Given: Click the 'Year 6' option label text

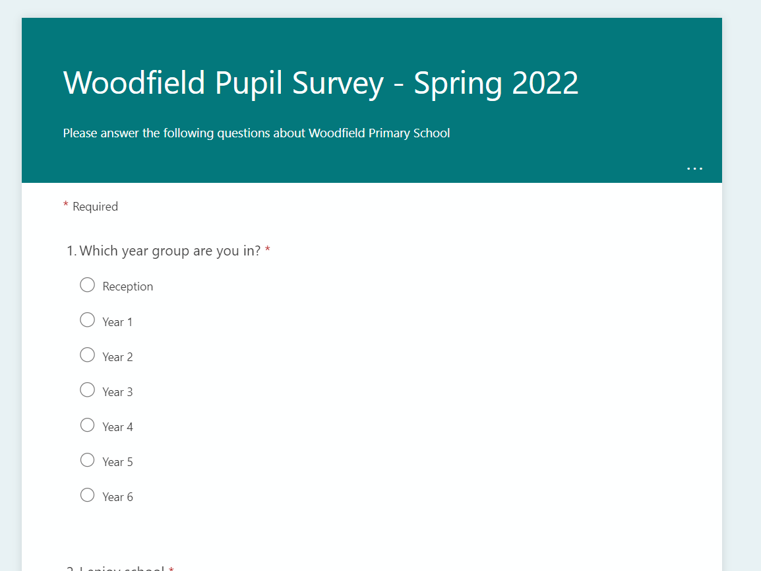Looking at the screenshot, I should 117,497.
